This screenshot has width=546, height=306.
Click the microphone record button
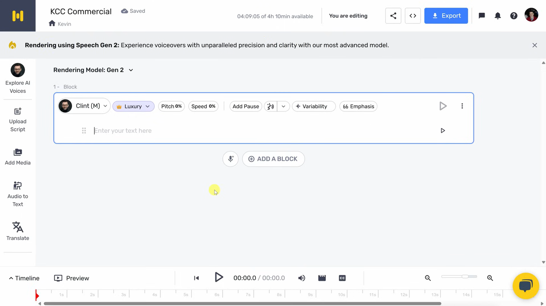(x=230, y=159)
